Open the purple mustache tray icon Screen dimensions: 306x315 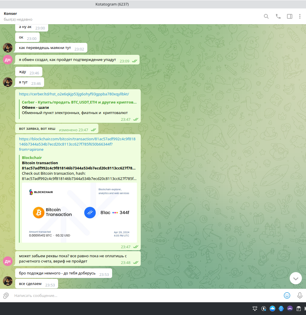[x=290, y=308]
